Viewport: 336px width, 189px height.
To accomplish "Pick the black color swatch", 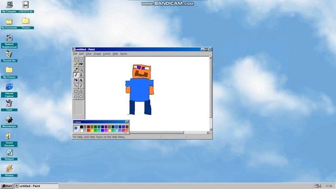I will click(82, 127).
